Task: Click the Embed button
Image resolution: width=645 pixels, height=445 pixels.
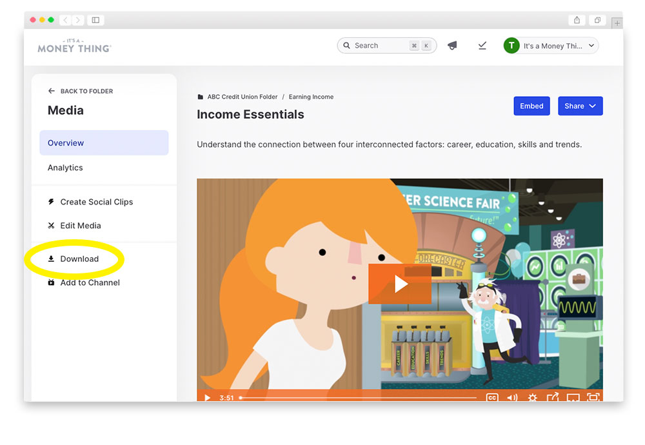Action: click(x=531, y=106)
